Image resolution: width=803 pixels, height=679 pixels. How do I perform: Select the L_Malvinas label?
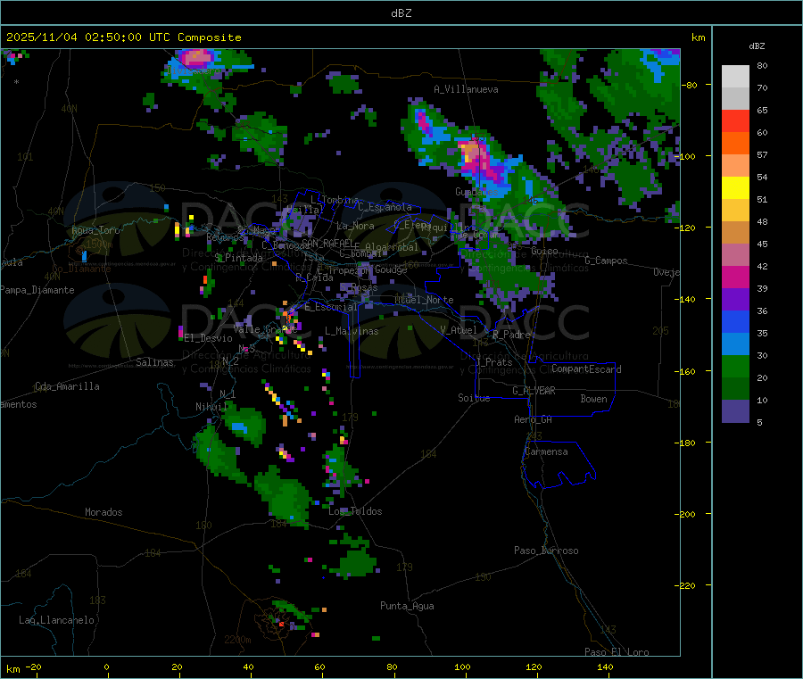(352, 331)
